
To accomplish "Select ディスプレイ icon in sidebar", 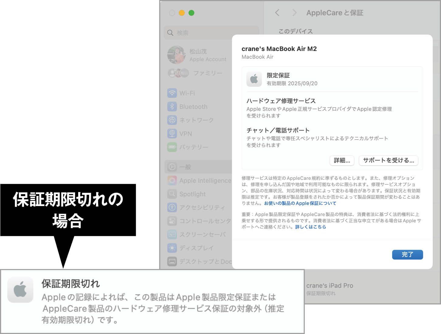I will point(172,248).
